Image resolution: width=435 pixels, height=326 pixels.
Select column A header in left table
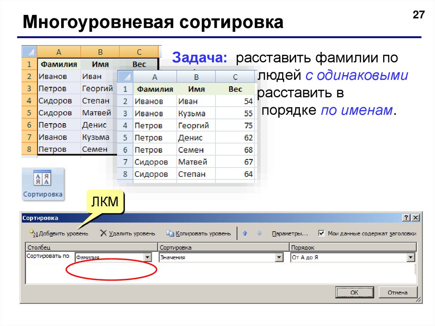(x=59, y=52)
